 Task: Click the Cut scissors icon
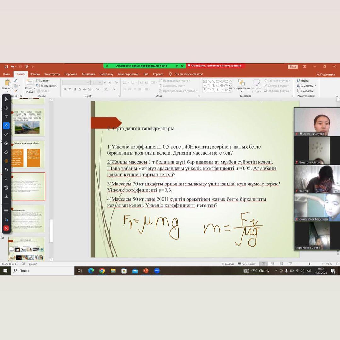click(16, 81)
